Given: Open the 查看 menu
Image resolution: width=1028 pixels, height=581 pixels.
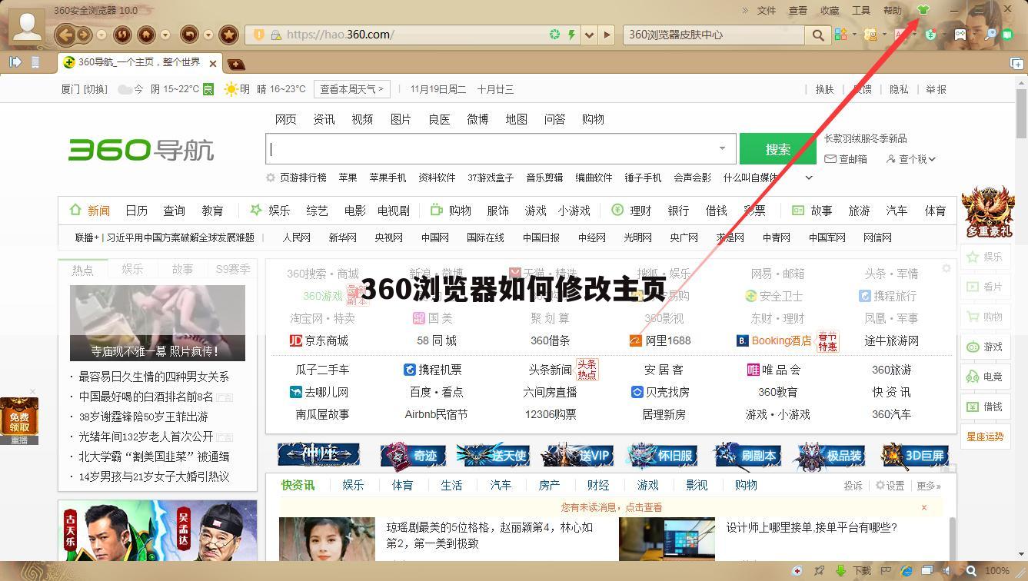Looking at the screenshot, I should (x=798, y=10).
